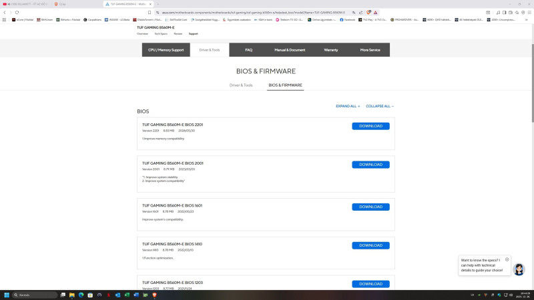
Task: Open the FAQ tab
Action: click(248, 49)
